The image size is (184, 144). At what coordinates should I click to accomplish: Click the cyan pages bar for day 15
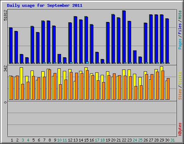(87, 63)
